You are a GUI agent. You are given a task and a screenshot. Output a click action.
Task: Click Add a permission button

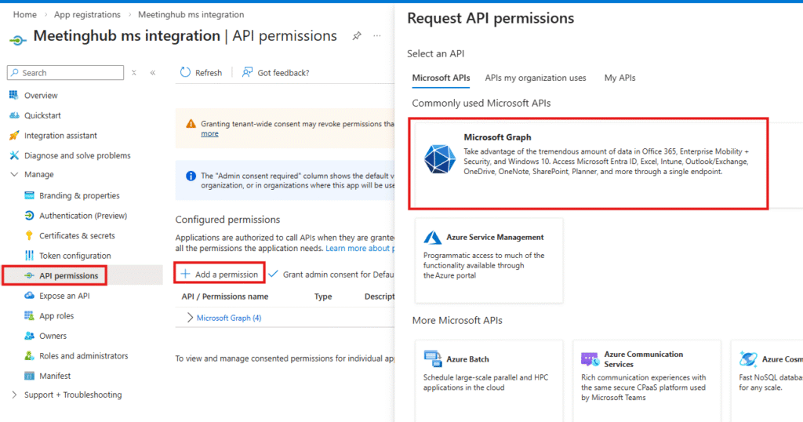coord(219,275)
